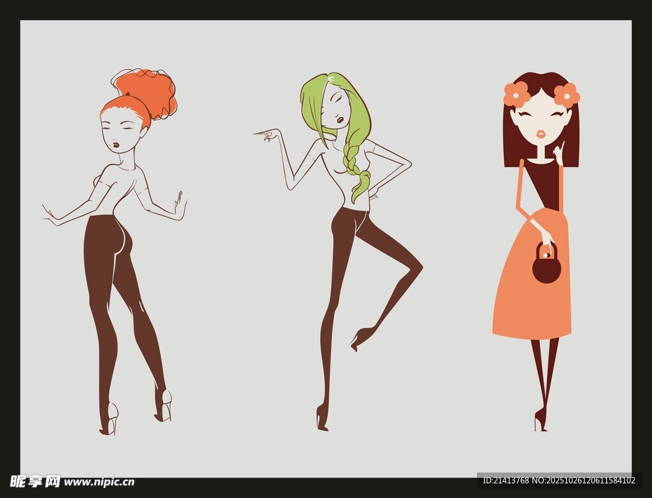Click the right woman's high heel shoes
This screenshot has width=652, height=498.
point(541,419)
